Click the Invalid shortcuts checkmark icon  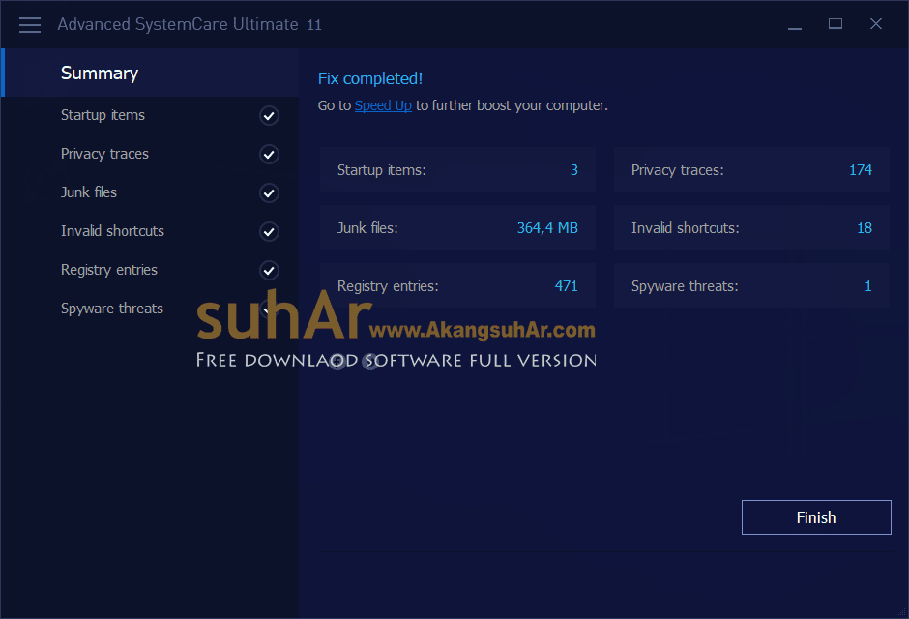pyautogui.click(x=269, y=232)
